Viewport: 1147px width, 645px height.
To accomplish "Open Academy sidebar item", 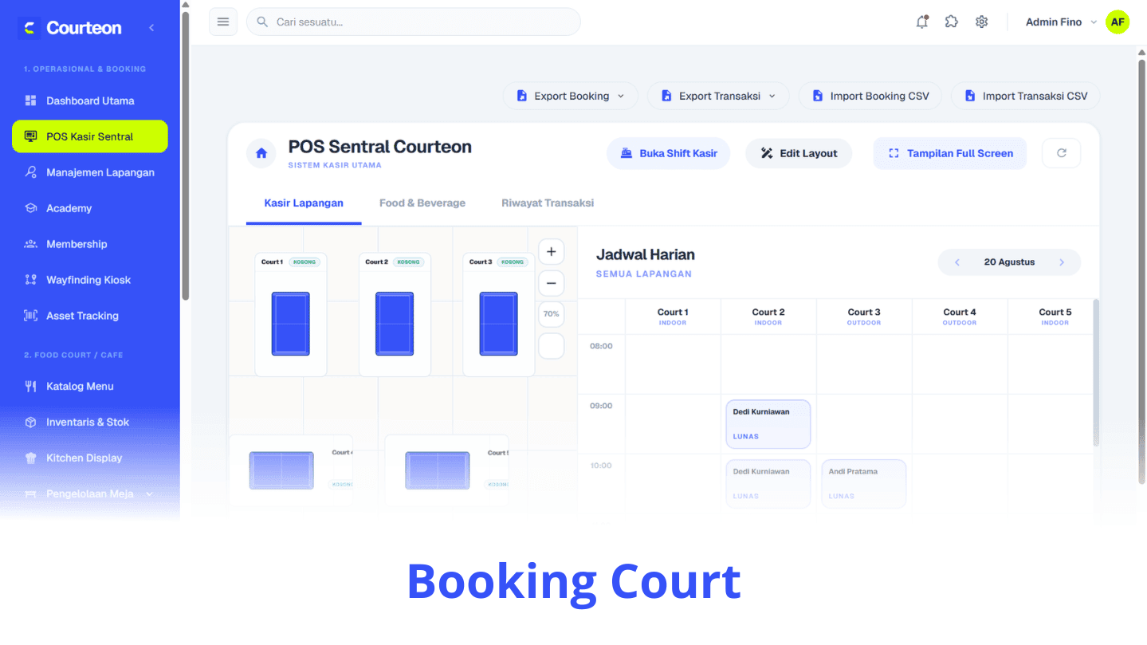I will click(x=90, y=208).
